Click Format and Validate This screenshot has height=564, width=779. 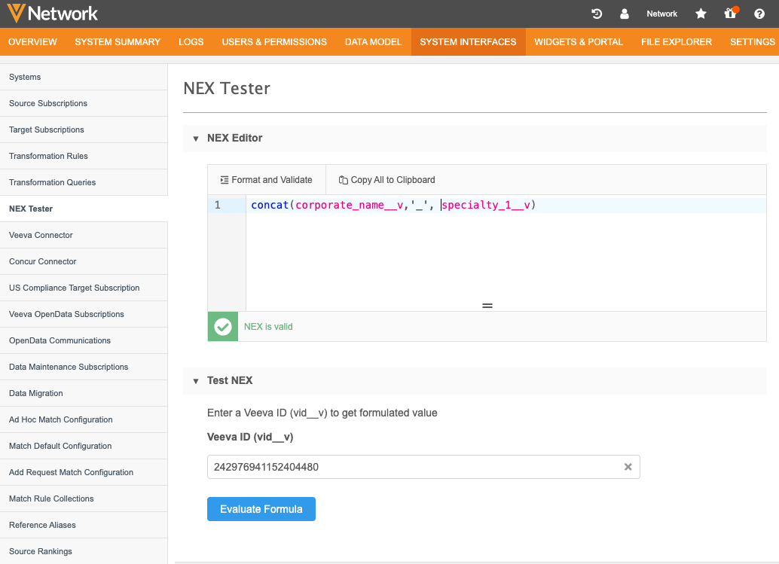266,180
